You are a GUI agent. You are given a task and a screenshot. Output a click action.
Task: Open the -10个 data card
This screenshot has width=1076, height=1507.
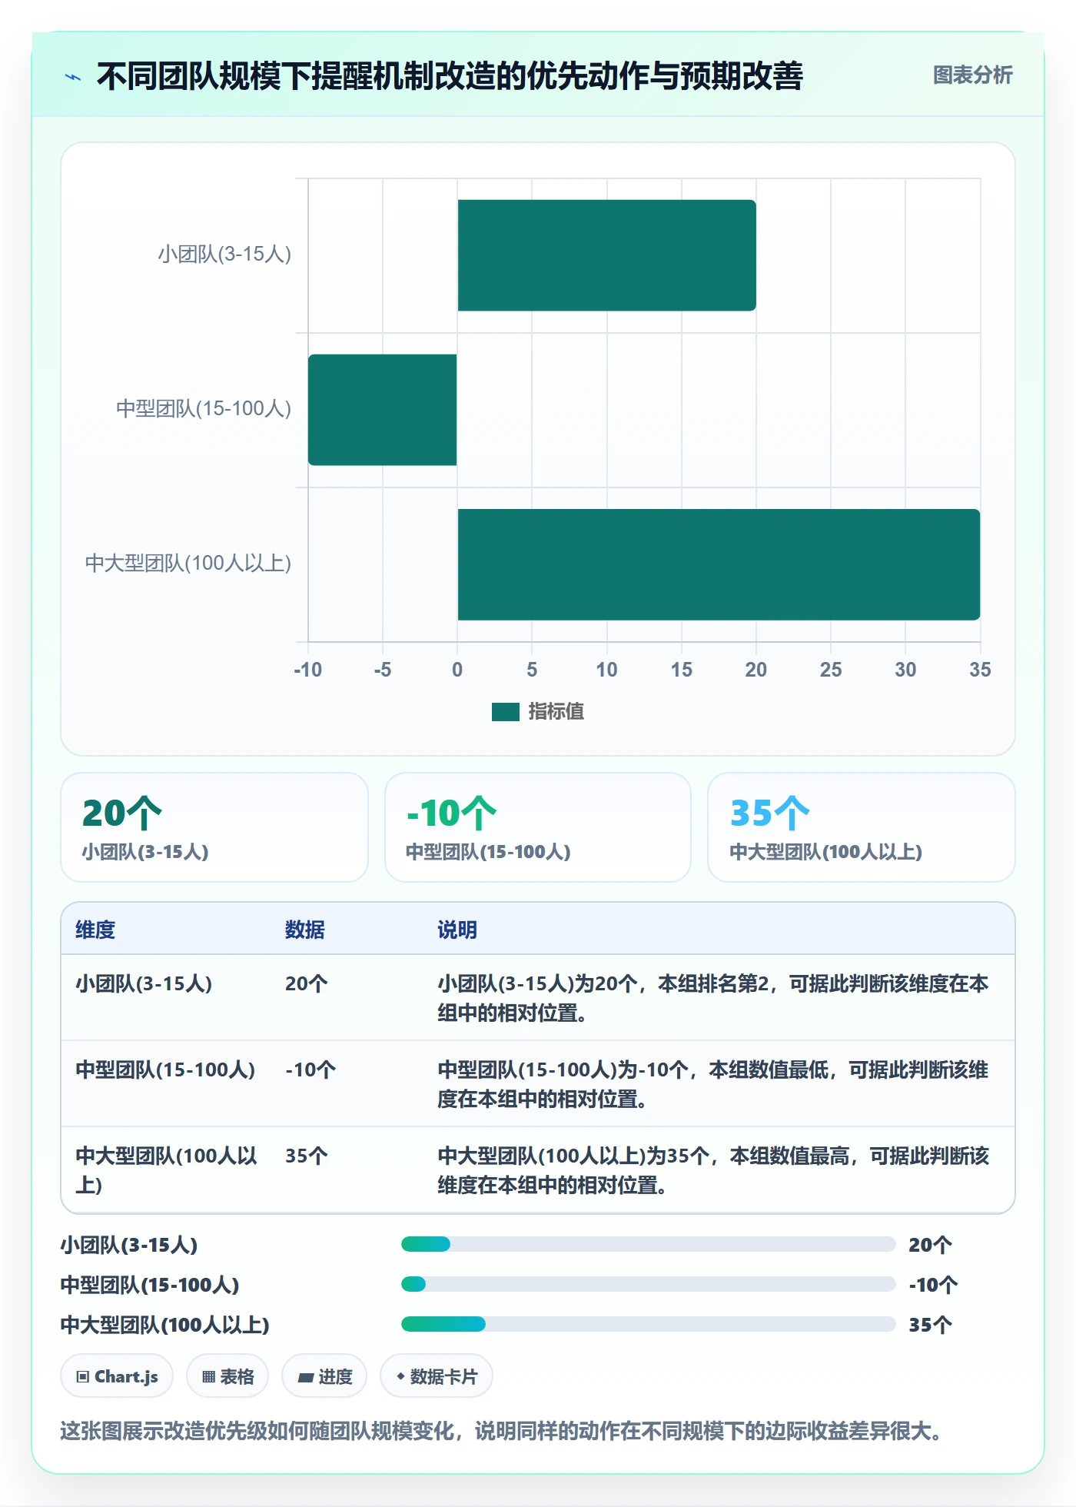pyautogui.click(x=538, y=827)
